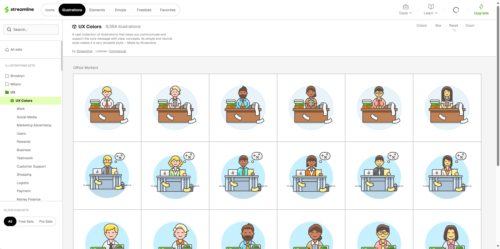Filter by Free Sets
Viewport: 500px width, 249px height.
(26, 222)
